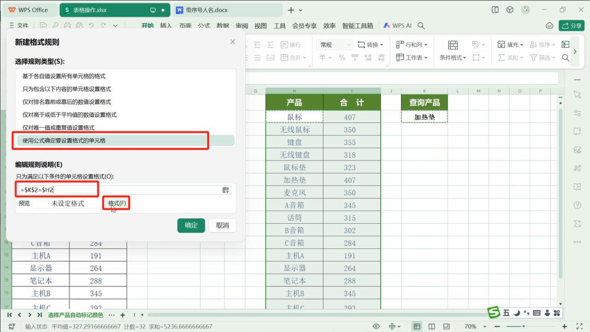This screenshot has height=332, width=590.
Task: Click the increase decimal places icon
Action: (x=368, y=58)
